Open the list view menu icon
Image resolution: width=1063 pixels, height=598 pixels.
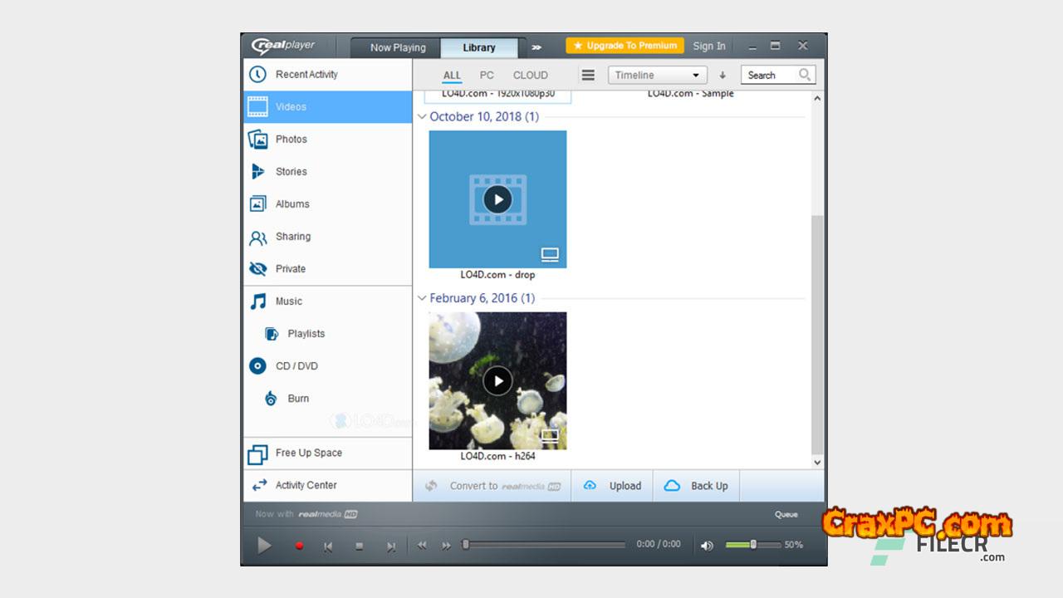588,75
